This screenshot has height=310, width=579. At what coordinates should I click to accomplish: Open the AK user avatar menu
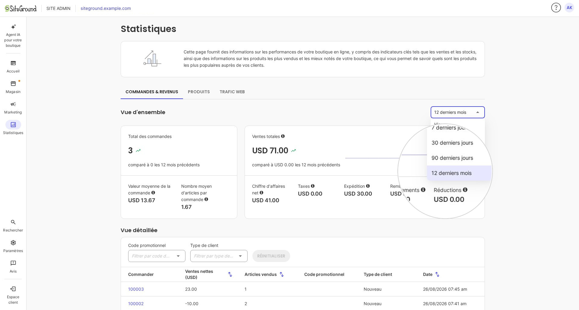click(569, 8)
